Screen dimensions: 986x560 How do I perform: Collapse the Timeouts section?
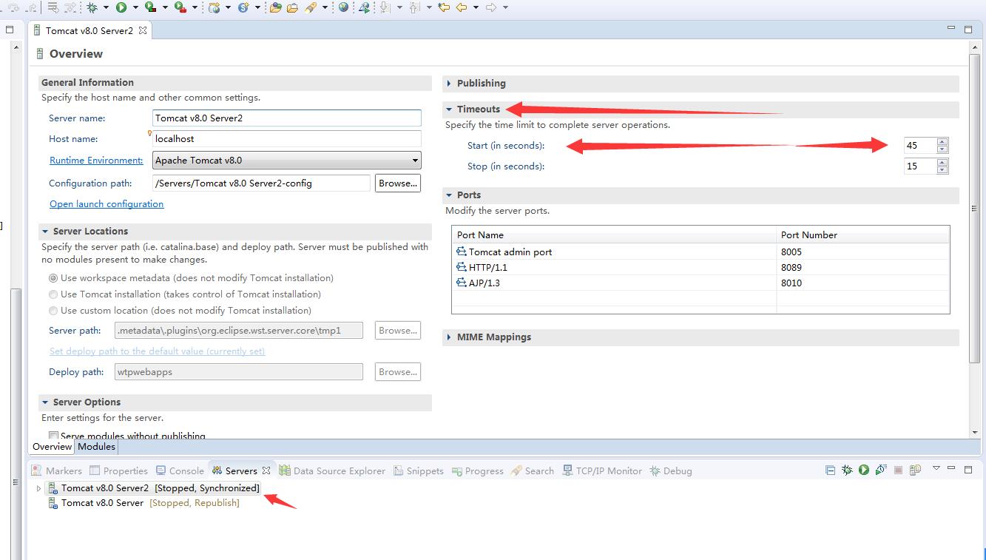[x=449, y=109]
